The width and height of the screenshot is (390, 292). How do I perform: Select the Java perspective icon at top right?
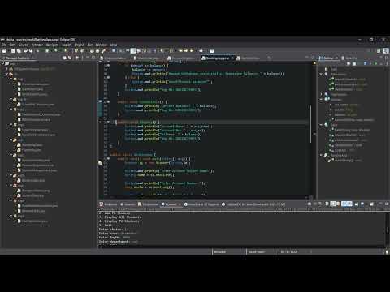386,51
